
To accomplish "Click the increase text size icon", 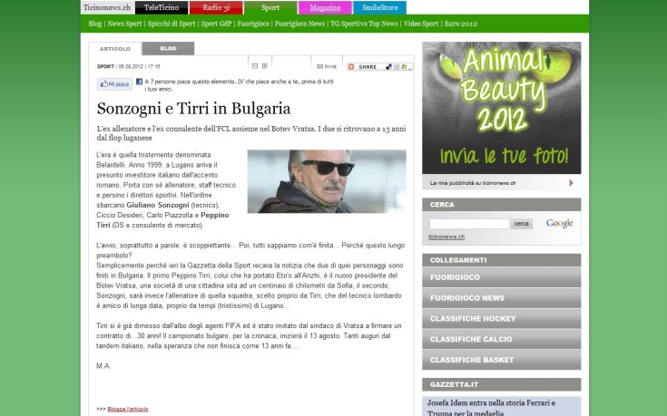I will click(x=264, y=66).
